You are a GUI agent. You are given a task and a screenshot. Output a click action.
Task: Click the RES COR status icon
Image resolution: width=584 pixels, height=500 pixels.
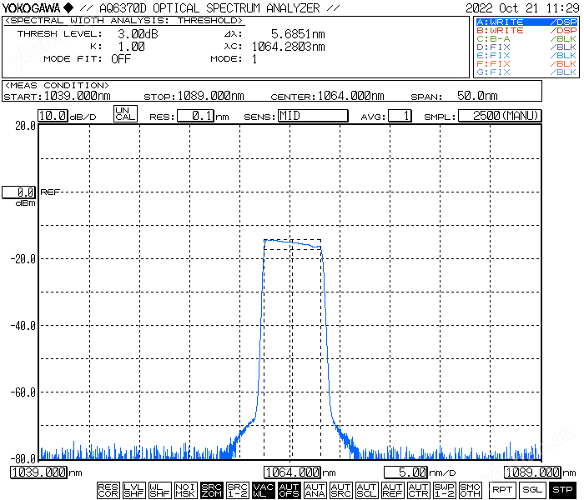coord(108,490)
